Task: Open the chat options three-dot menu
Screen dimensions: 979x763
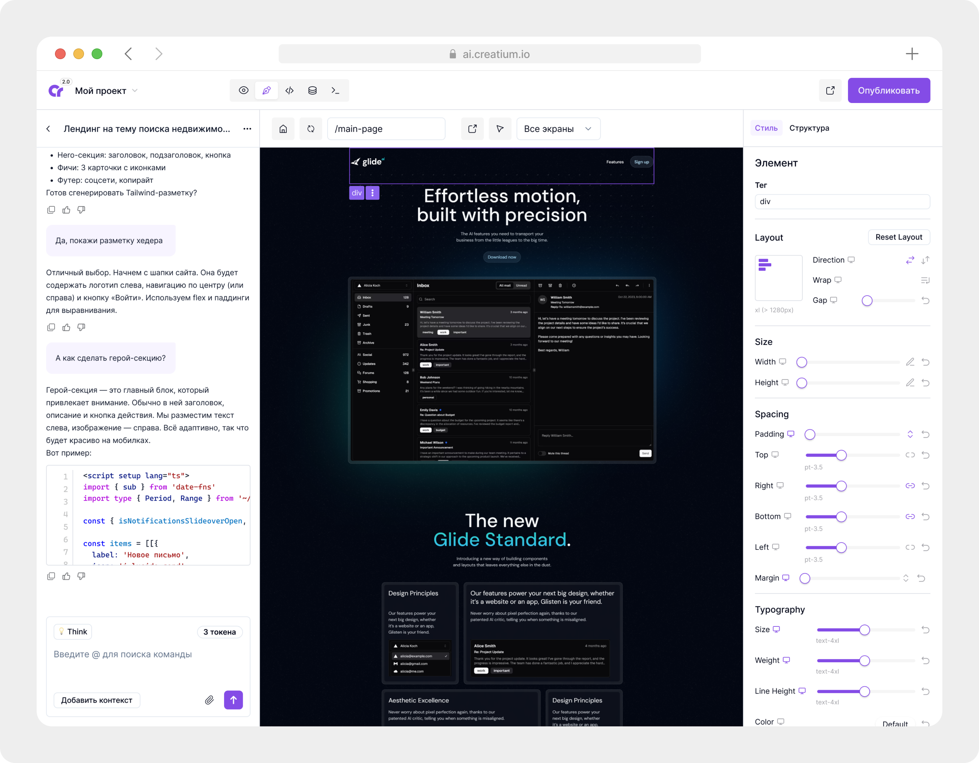Action: pyautogui.click(x=247, y=129)
